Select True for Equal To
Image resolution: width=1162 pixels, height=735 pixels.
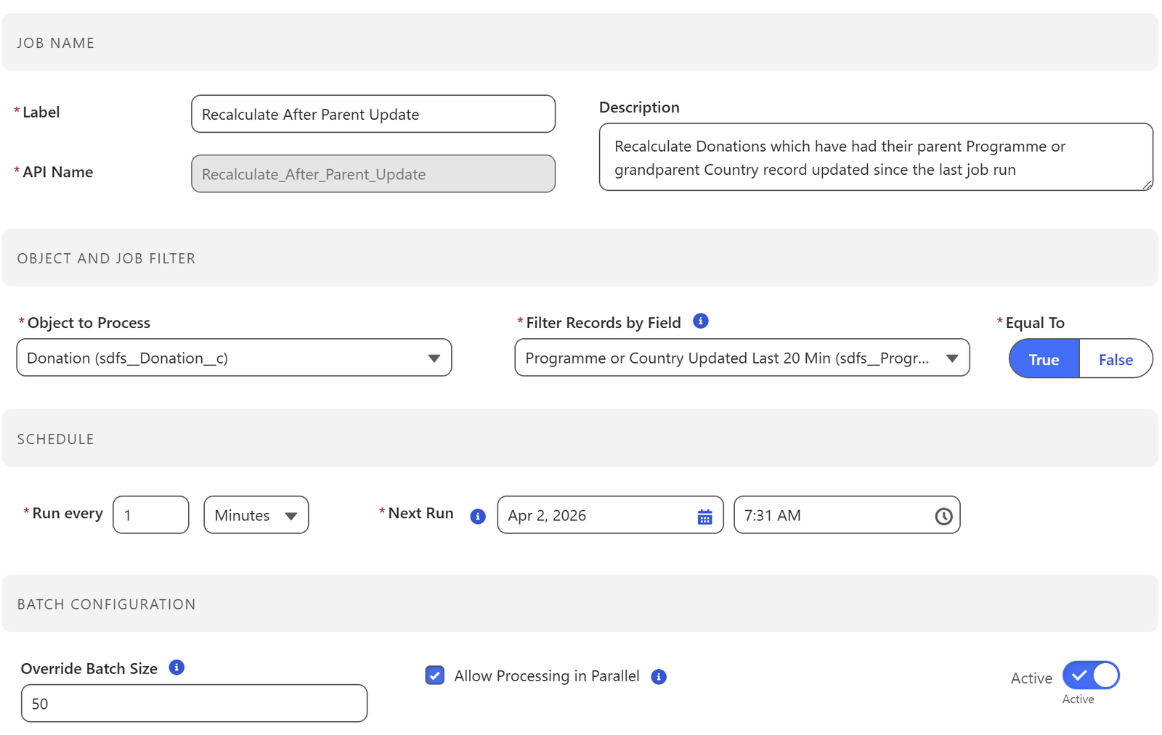[x=1044, y=358]
